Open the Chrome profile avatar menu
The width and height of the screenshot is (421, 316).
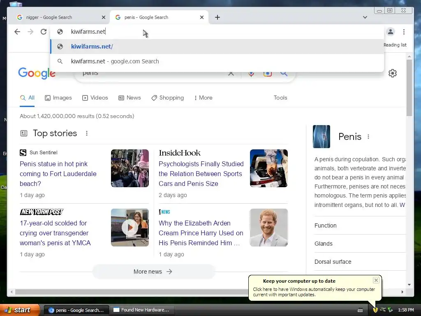coord(391,32)
